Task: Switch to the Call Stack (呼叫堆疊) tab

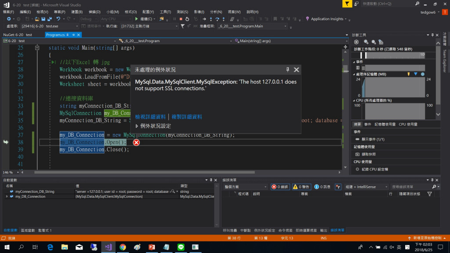Action: (230, 230)
